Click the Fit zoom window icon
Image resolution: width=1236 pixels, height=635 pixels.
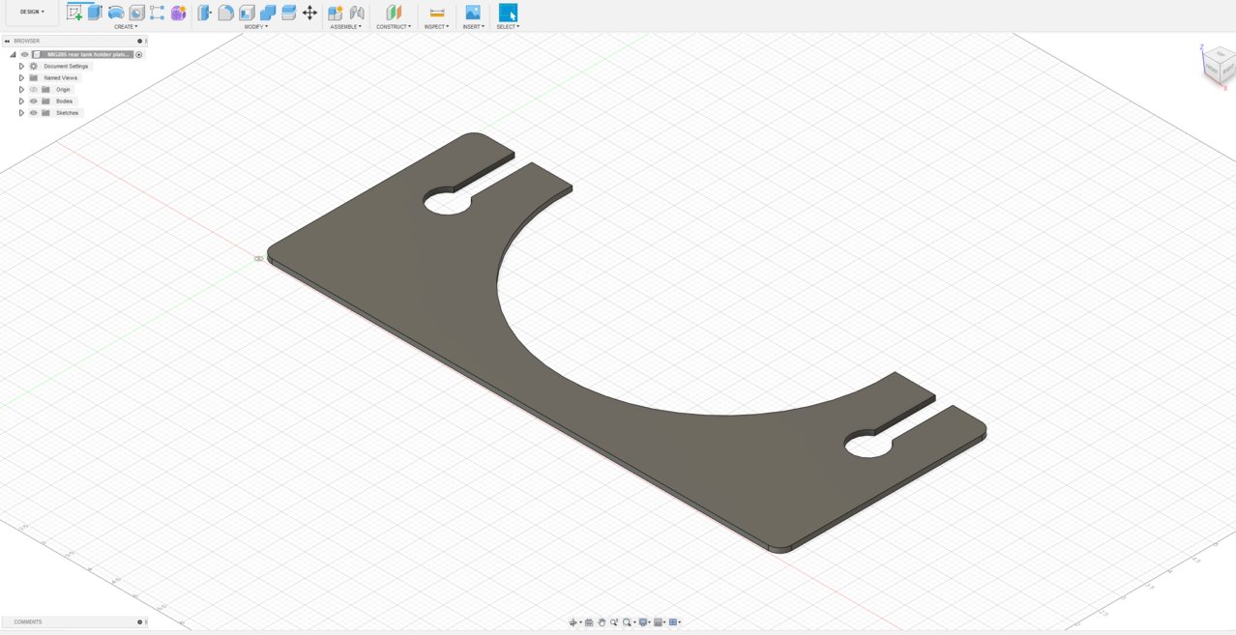coord(627,622)
